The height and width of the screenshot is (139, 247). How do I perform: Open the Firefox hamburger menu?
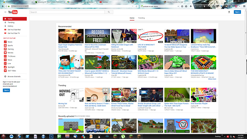click(244, 6)
